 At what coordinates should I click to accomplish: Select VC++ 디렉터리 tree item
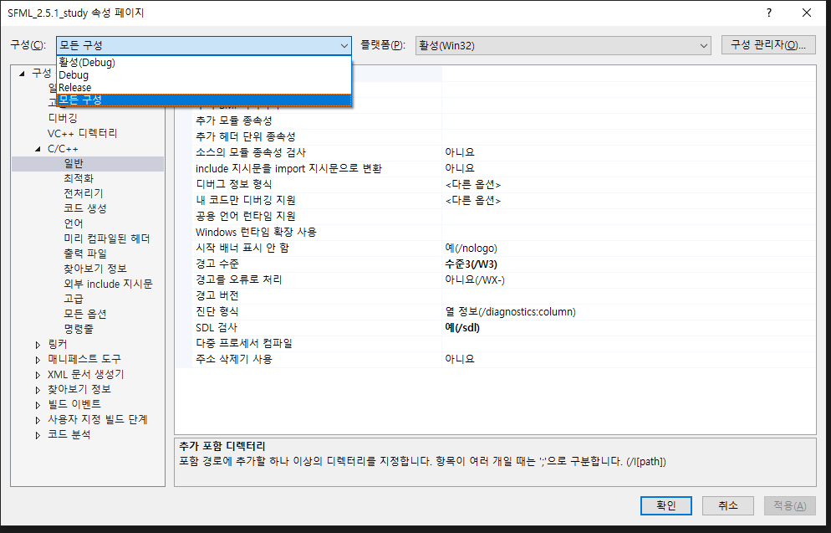coord(82,133)
